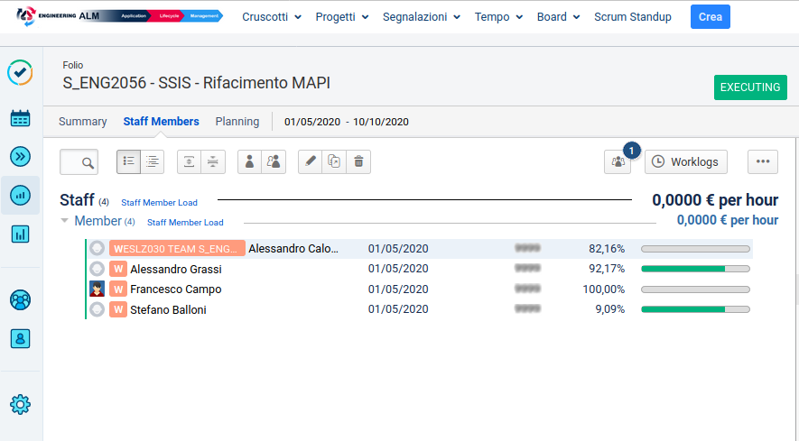Click Alessandro Grassi's green load progress bar
The height and width of the screenshot is (441, 799).
pos(694,269)
